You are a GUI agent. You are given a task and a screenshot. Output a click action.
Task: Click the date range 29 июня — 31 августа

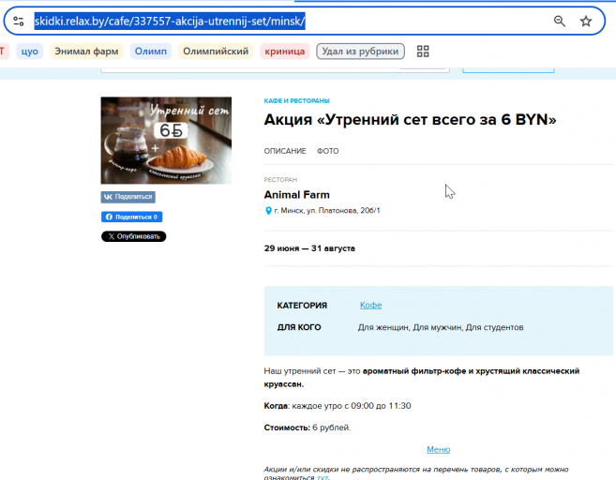coord(309,248)
